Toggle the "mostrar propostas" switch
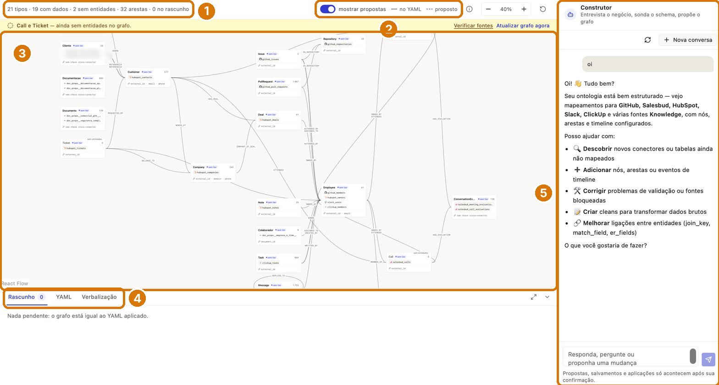Viewport: 719px width, 385px height. (328, 9)
